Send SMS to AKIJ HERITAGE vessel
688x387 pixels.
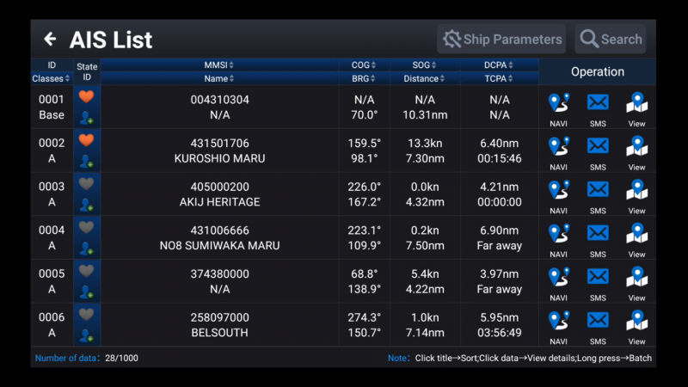click(598, 190)
